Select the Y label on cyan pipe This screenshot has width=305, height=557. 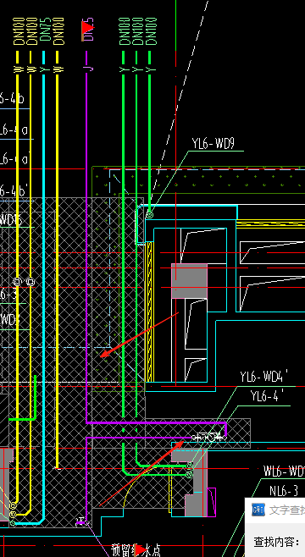(44, 69)
